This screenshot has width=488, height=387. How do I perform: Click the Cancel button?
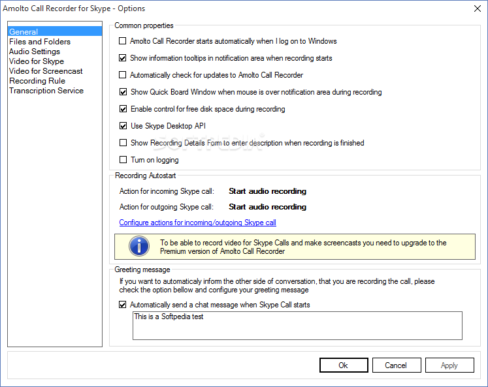coord(397,365)
